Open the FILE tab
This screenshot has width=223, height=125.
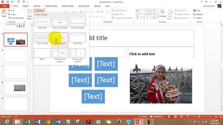pos(5,6)
